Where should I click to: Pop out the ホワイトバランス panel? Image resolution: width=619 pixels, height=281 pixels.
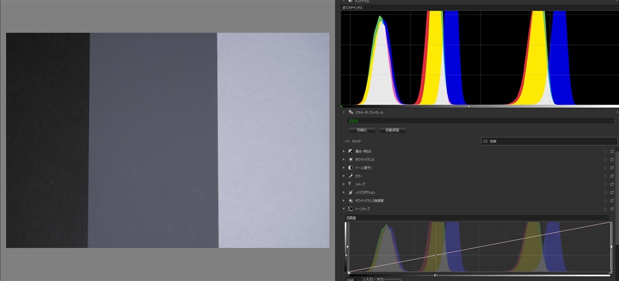coord(612,159)
